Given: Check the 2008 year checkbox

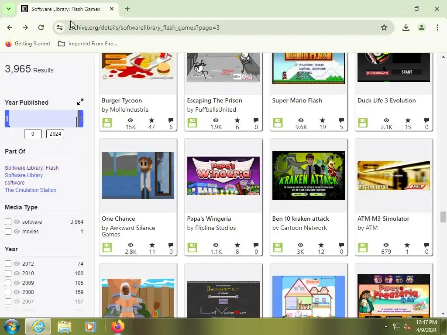Looking at the screenshot, I should point(8,292).
